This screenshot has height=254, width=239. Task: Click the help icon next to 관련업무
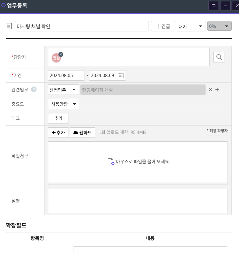click(34, 90)
